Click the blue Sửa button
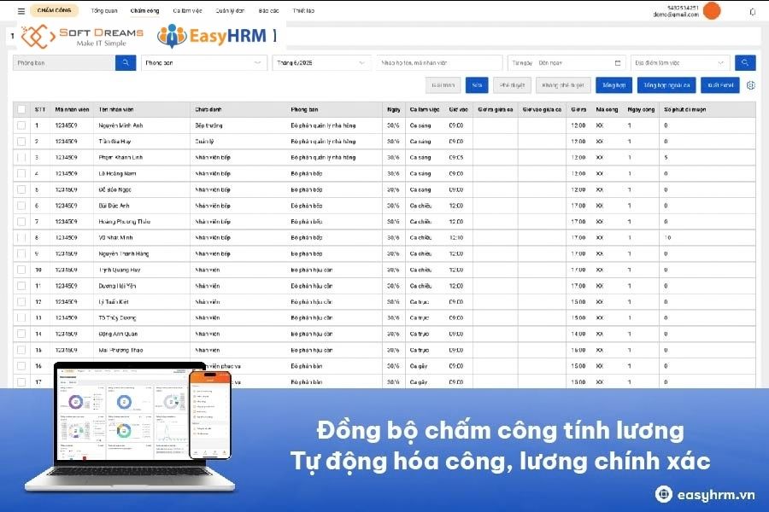The height and width of the screenshot is (512, 769). point(477,85)
